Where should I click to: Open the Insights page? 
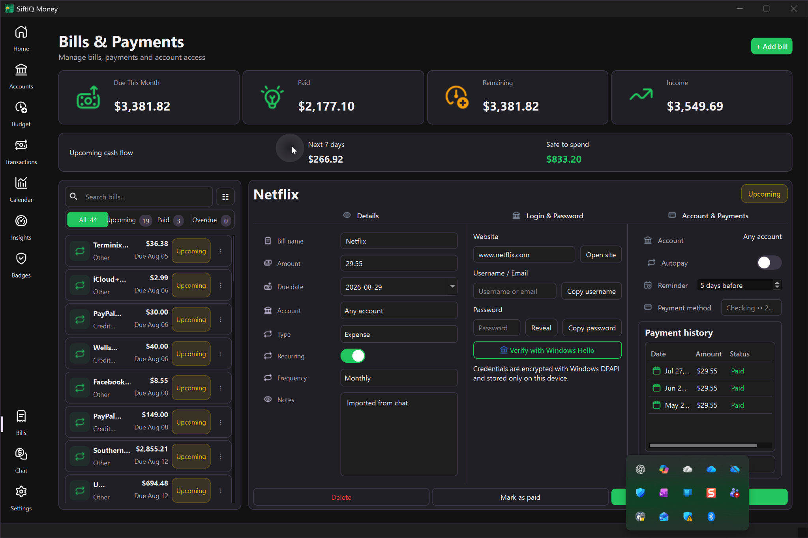[x=21, y=228]
